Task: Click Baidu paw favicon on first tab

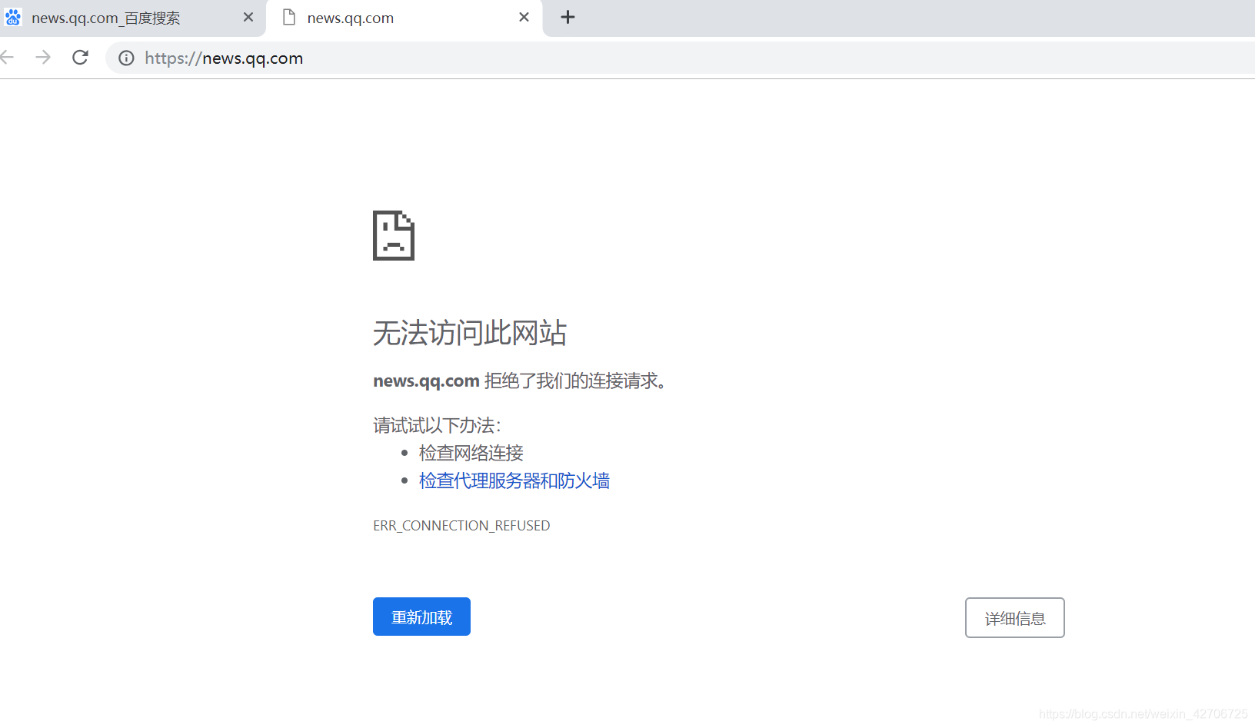Action: [x=13, y=17]
